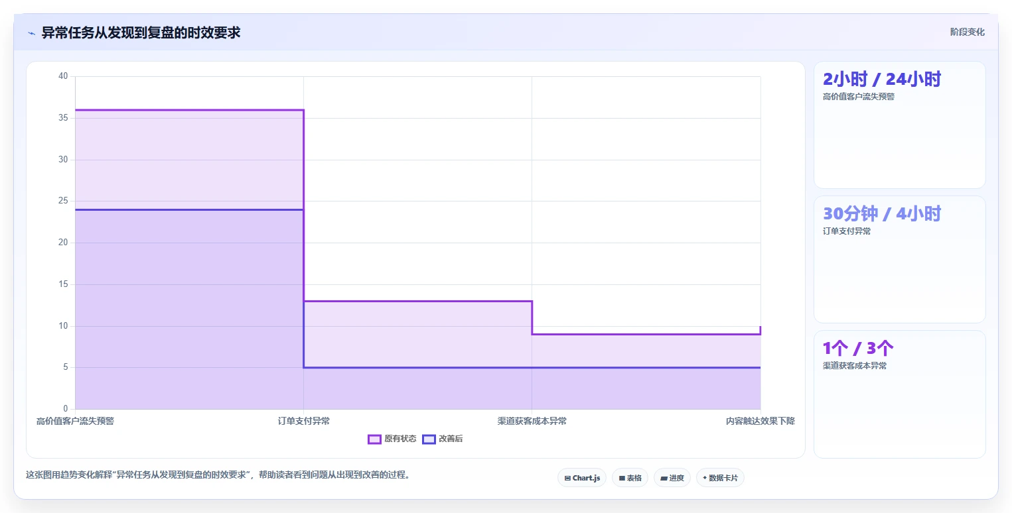The width and height of the screenshot is (1012, 513).
Task: Click the Chart.js tag button
Action: pos(582,478)
